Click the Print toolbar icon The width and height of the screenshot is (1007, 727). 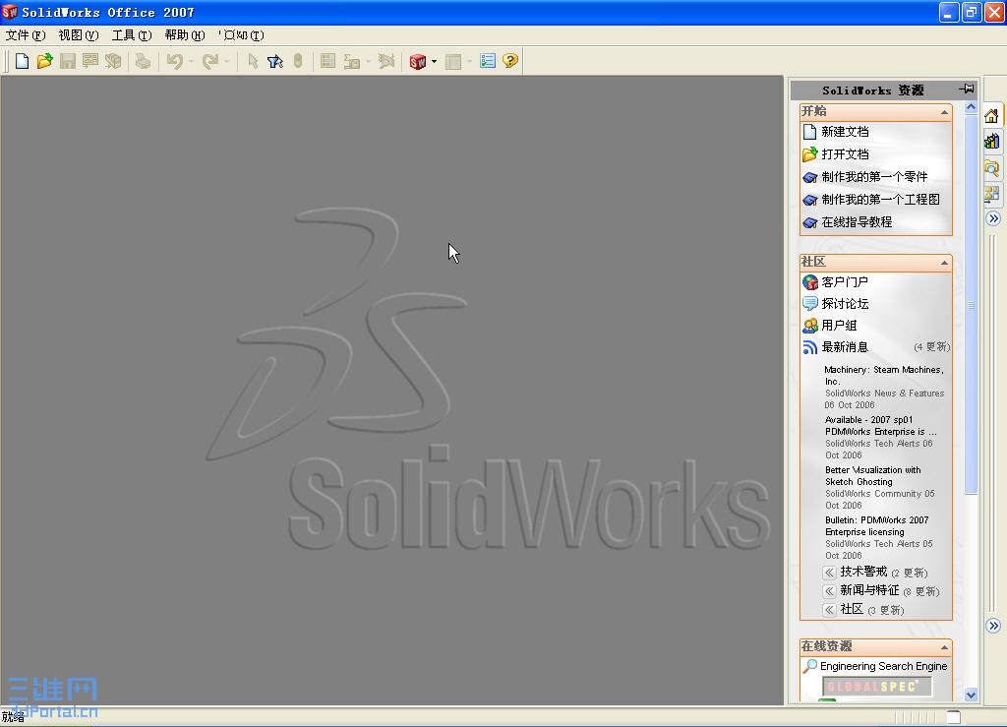point(143,61)
